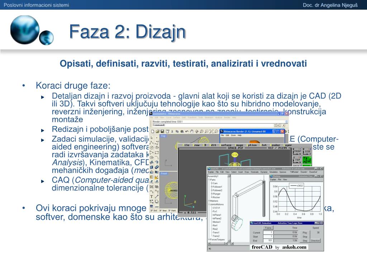Click the green 3D axes view icon
367x275 pixels.
pyautogui.click(x=307, y=160)
